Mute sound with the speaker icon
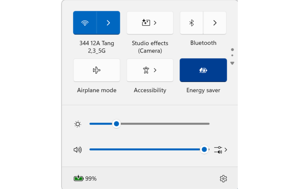 78,150
